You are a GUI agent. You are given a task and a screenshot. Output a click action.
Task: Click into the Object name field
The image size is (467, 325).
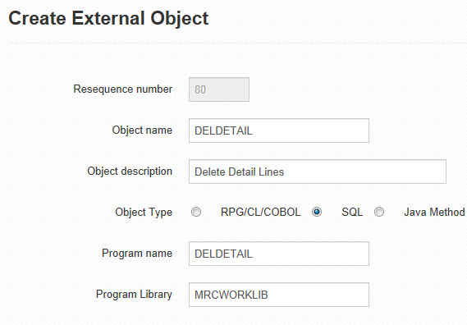coord(279,130)
